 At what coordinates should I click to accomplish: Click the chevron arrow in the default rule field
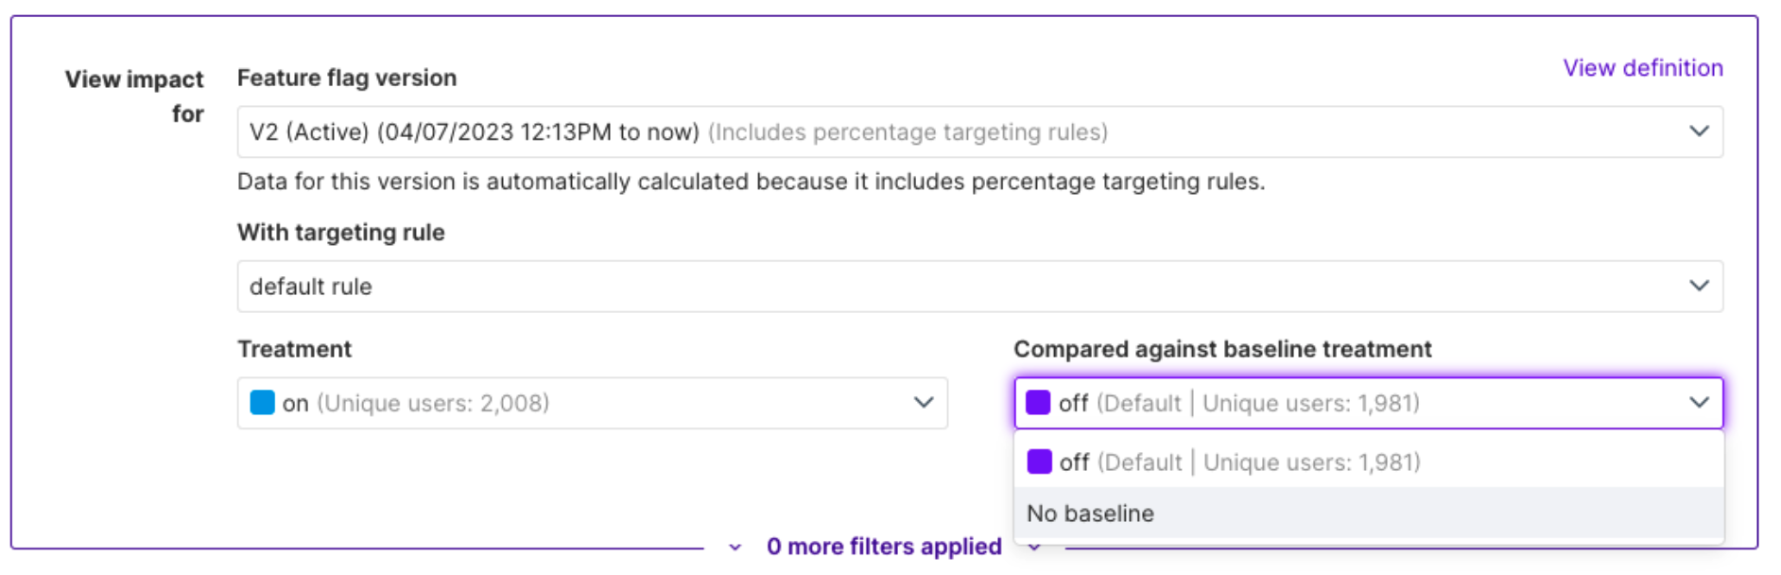click(1699, 286)
